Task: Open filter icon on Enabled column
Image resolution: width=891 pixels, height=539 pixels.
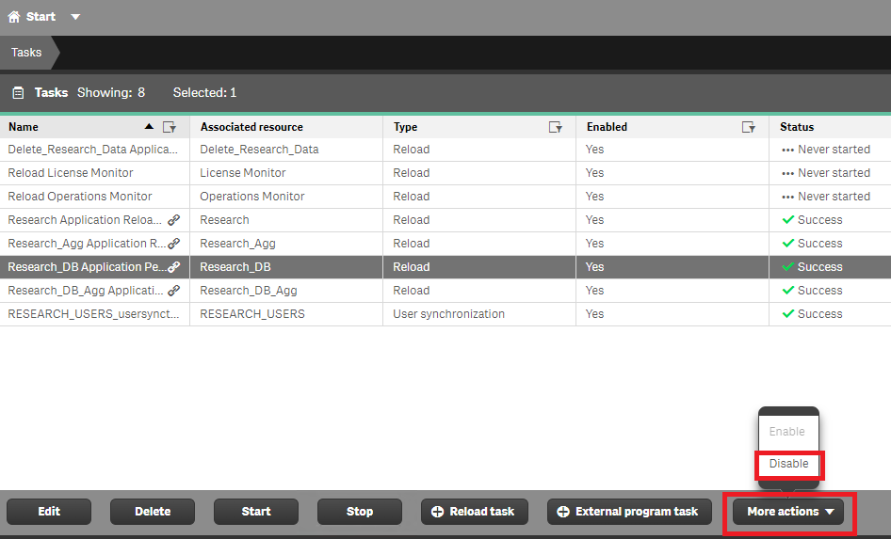Action: 749,127
